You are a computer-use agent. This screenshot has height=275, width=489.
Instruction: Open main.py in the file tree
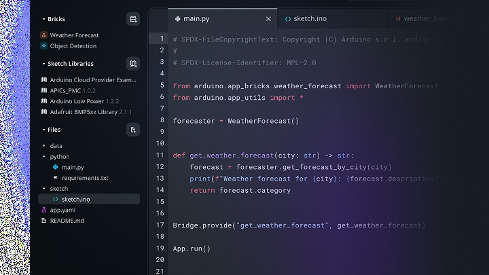tap(73, 167)
